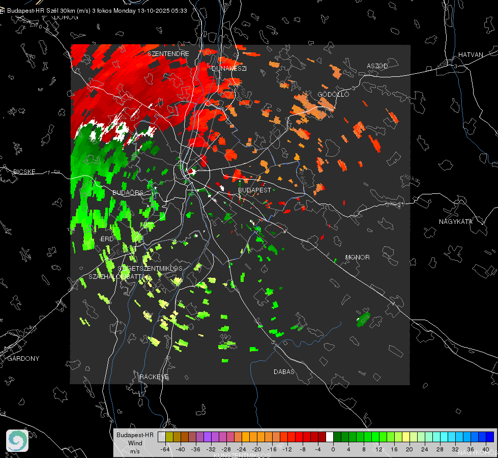Select the white 0 m/s legend swatch
This screenshot has width=498, height=458.
pyautogui.click(x=330, y=437)
